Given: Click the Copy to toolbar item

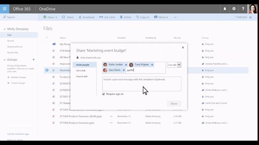Looking at the screenshot, I should [142, 17].
